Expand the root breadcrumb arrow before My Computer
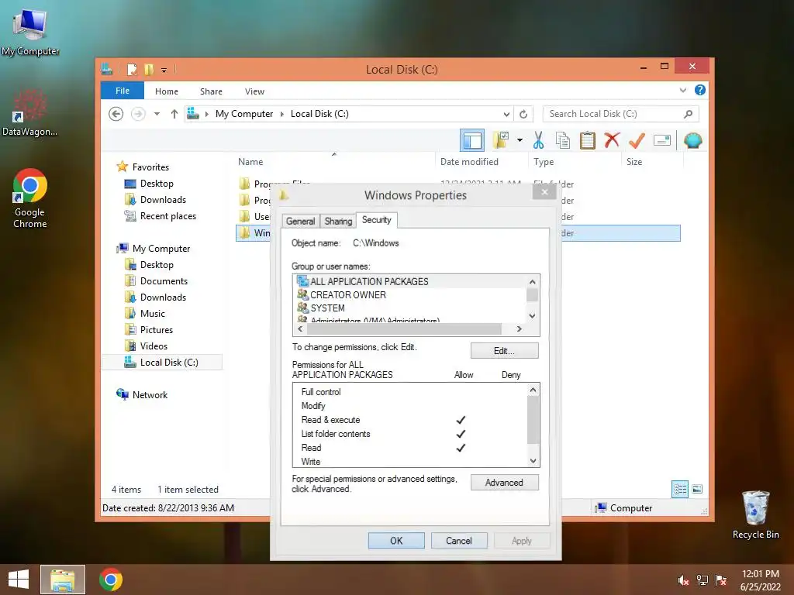This screenshot has width=794, height=595. 206,114
